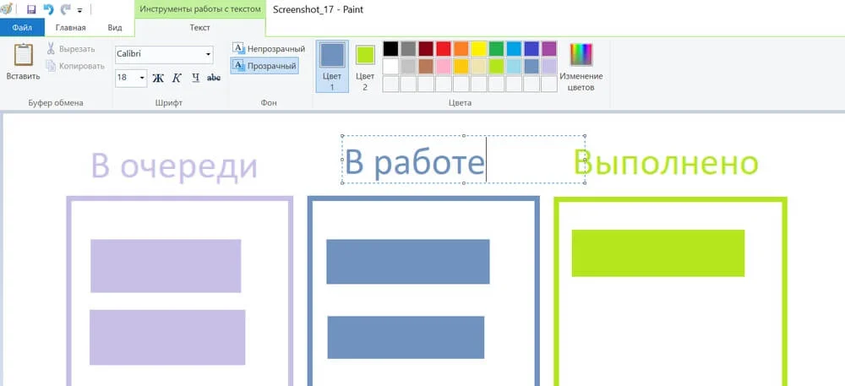845x386 pixels.
Task: Open the Файл menu tab
Action: pos(22,28)
